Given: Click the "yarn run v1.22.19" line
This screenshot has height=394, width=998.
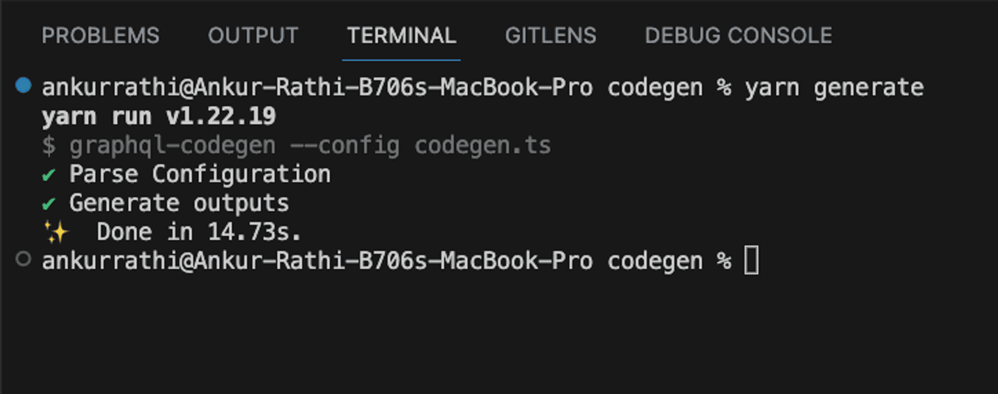Looking at the screenshot, I should [159, 116].
